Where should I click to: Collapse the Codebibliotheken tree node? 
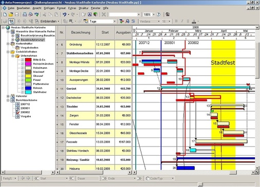click(x=8, y=52)
